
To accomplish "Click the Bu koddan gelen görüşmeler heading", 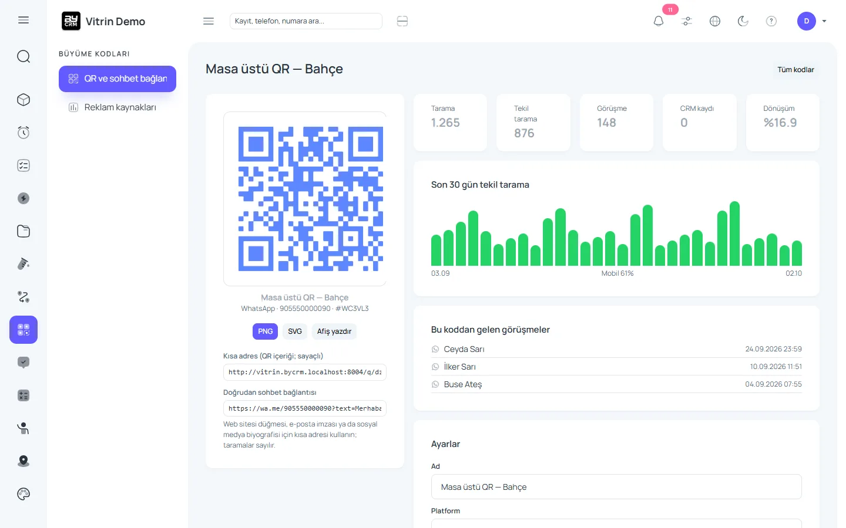I will [x=491, y=330].
